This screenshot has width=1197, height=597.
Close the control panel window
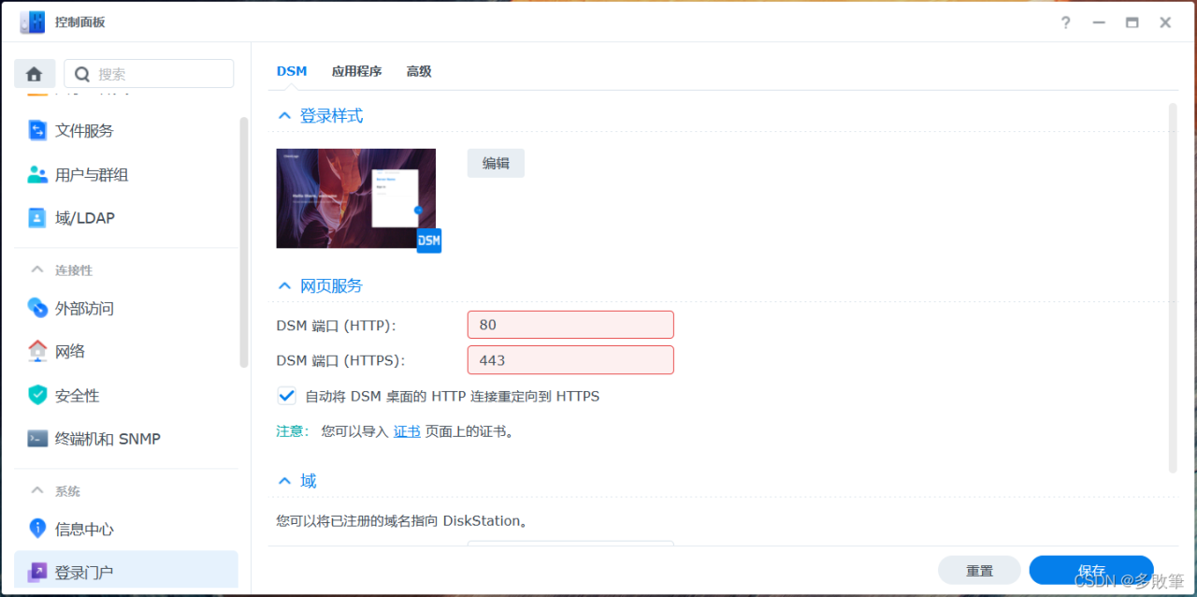pyautogui.click(x=1165, y=22)
